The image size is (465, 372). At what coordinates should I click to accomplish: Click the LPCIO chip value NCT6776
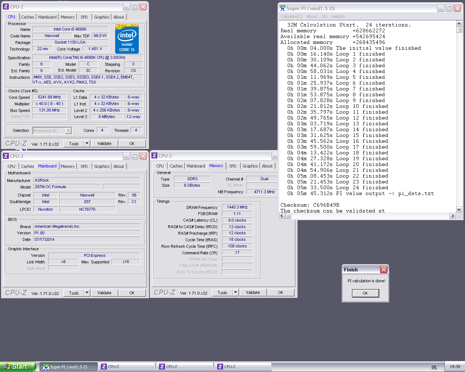point(87,209)
